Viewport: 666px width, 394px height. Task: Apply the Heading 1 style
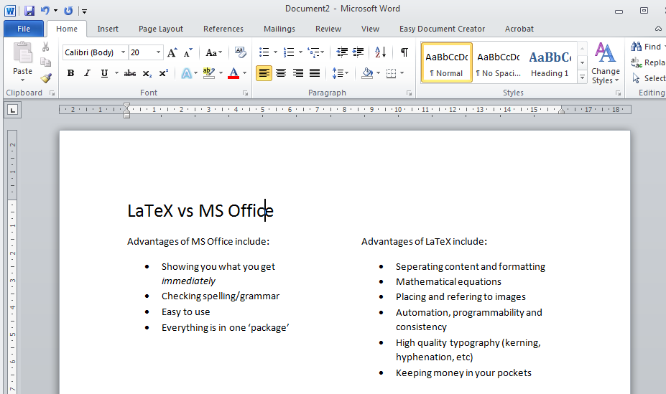550,63
